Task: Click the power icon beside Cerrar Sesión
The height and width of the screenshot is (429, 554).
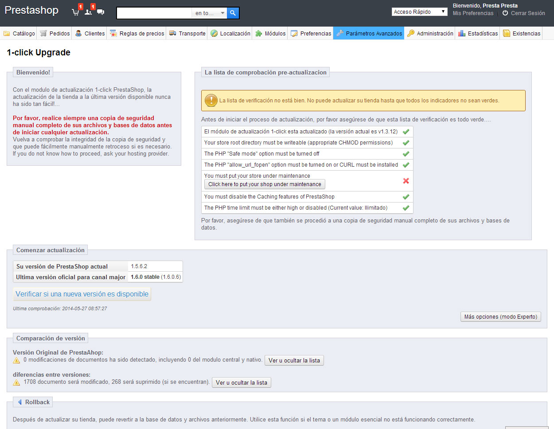Action: coord(505,13)
